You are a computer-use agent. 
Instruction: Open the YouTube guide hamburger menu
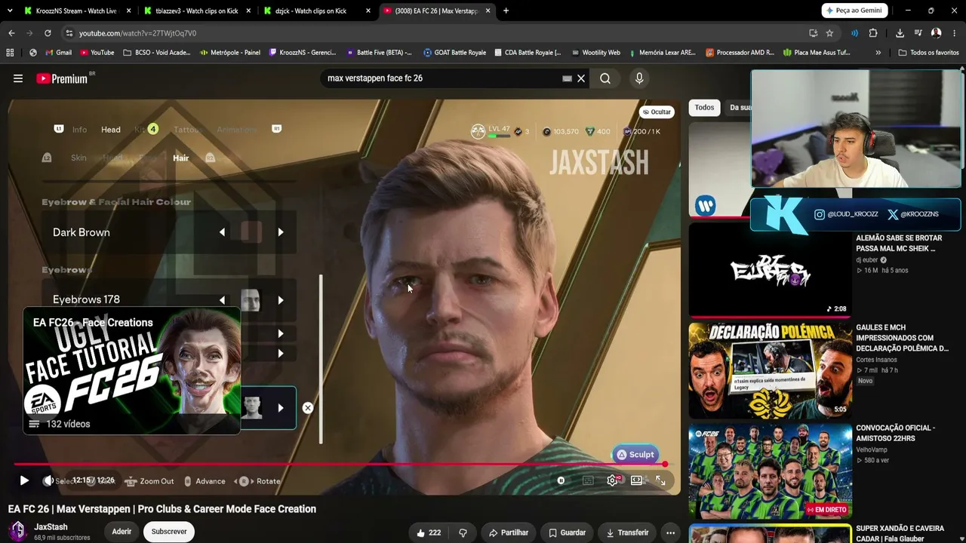click(18, 78)
